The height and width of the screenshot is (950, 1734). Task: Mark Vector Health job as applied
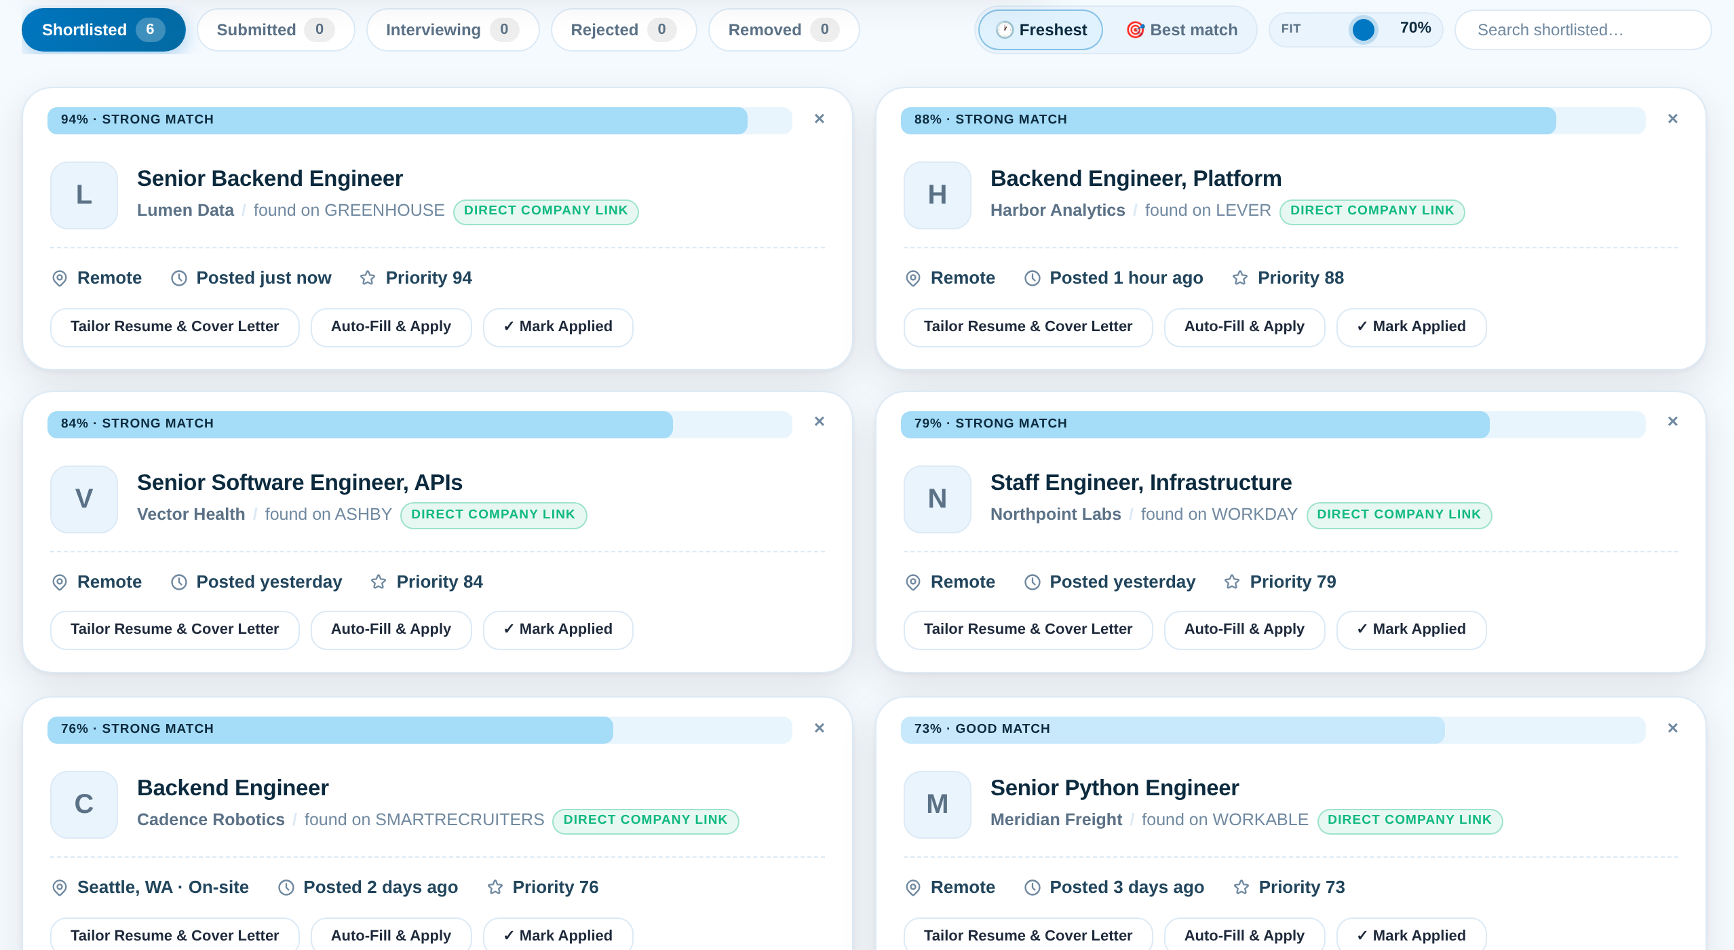558,630
